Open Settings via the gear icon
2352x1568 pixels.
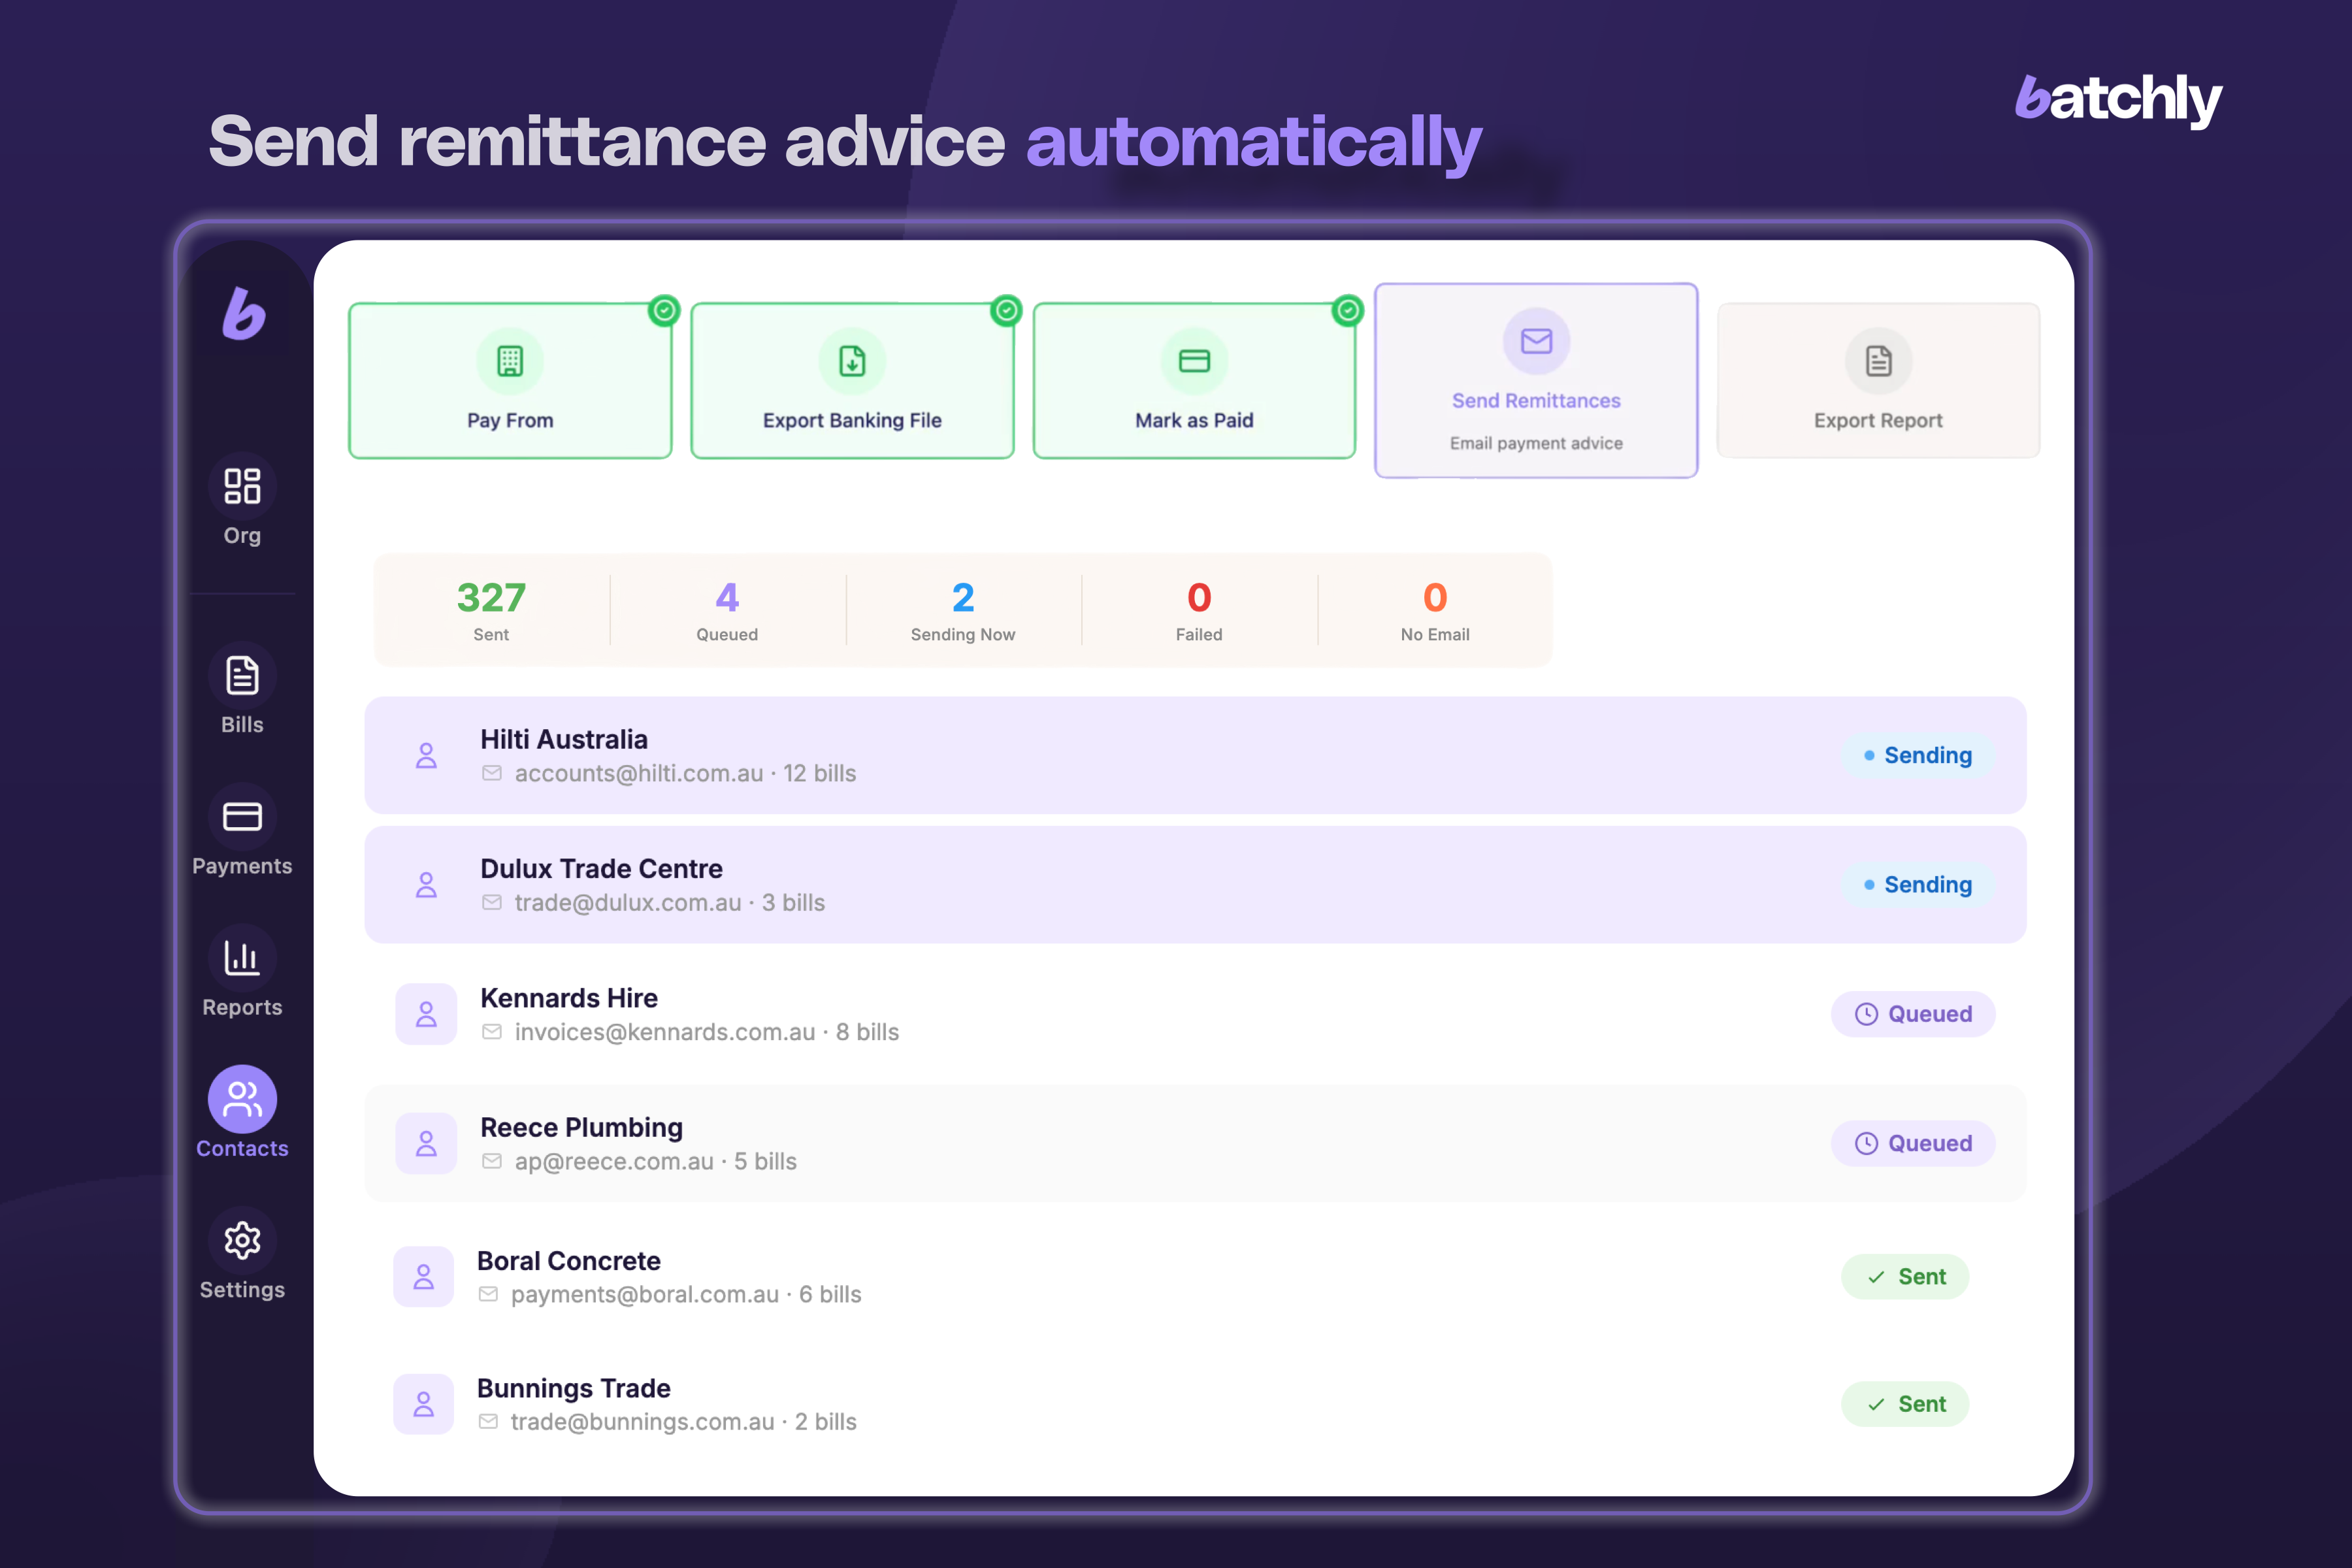[x=242, y=1241]
